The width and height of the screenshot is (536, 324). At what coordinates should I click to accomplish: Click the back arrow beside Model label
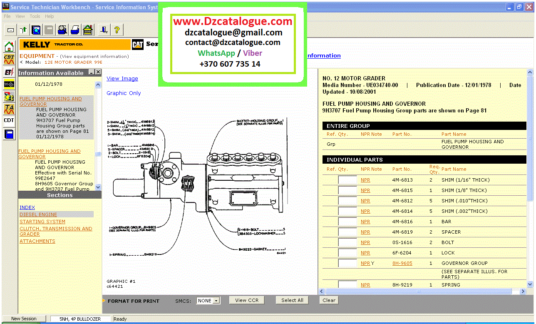pos(21,62)
